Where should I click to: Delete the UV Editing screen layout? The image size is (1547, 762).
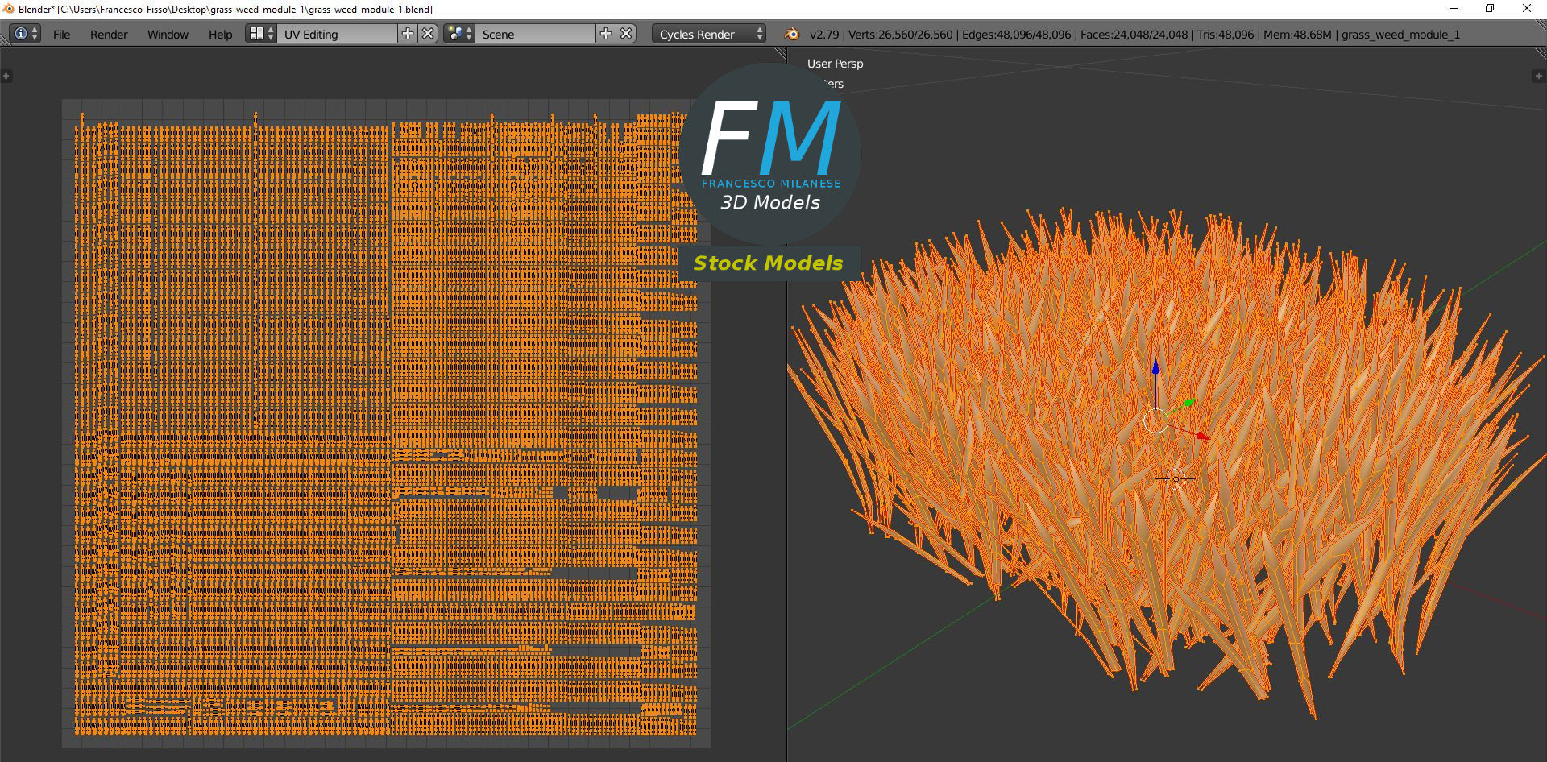click(x=429, y=34)
